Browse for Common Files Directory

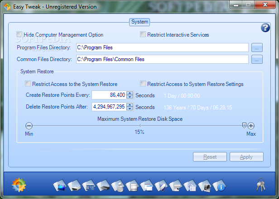257,59
